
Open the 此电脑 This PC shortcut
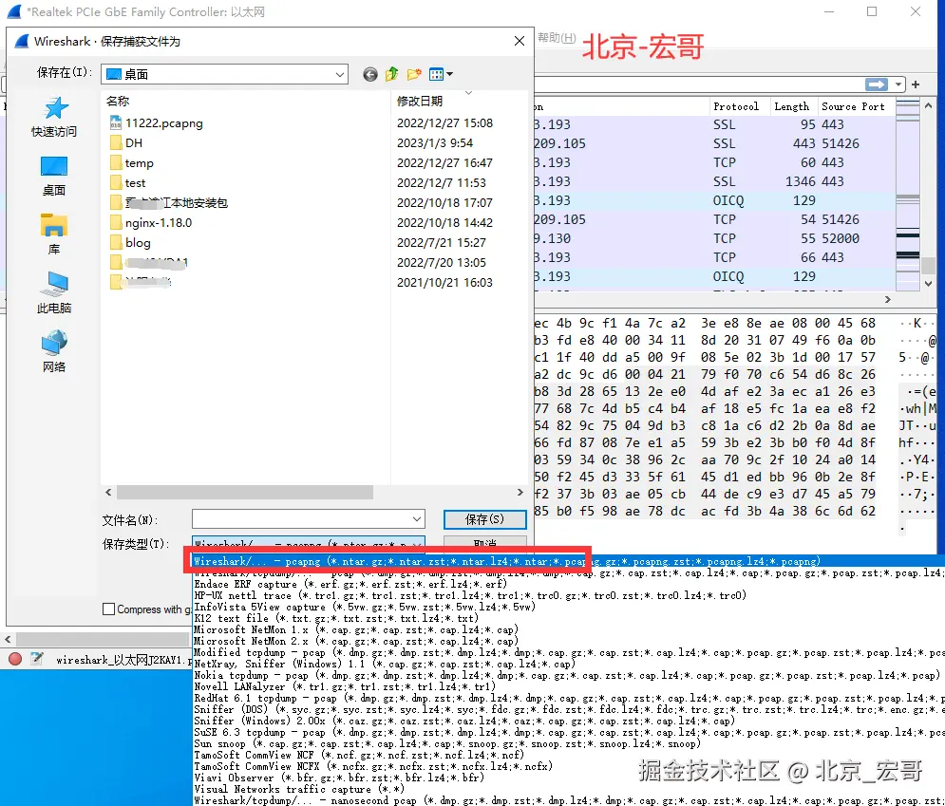54,292
